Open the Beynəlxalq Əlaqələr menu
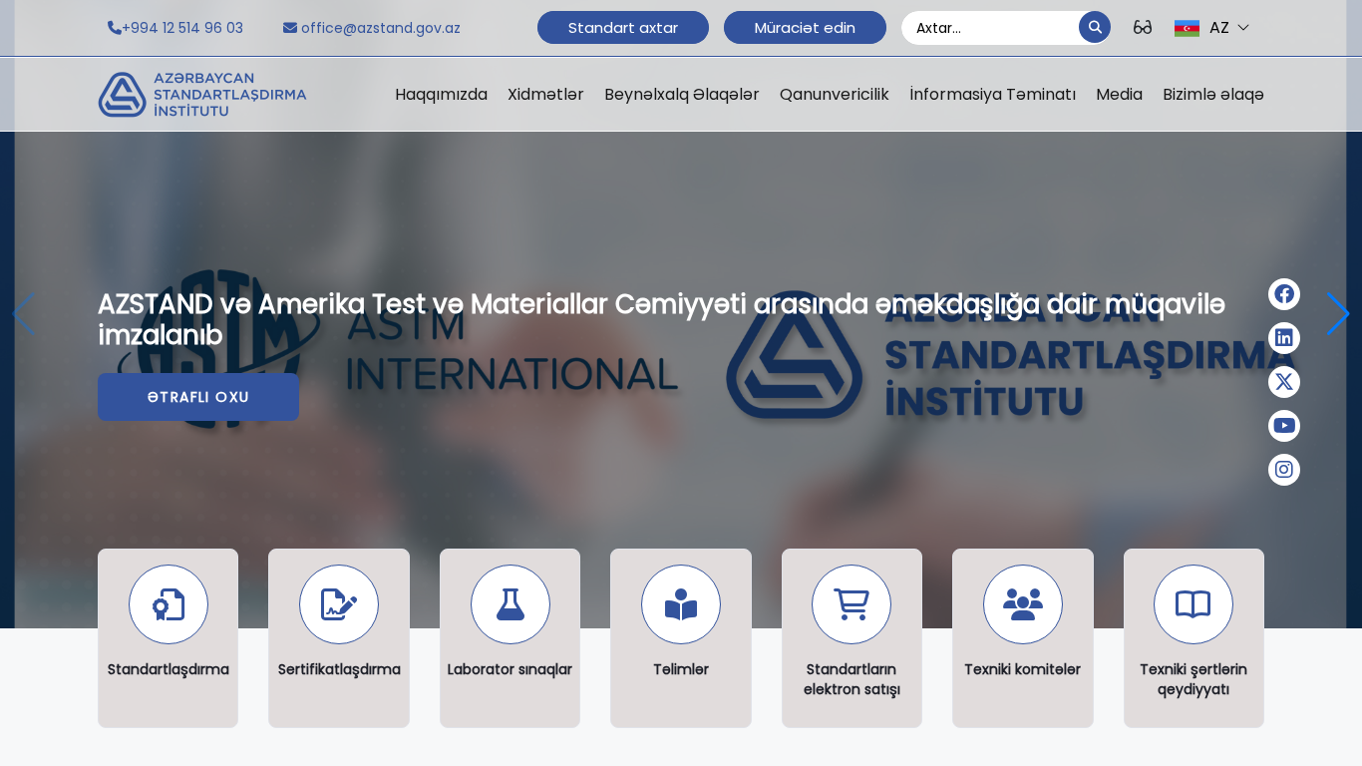Screen dimensions: 1362x766 click(x=682, y=95)
